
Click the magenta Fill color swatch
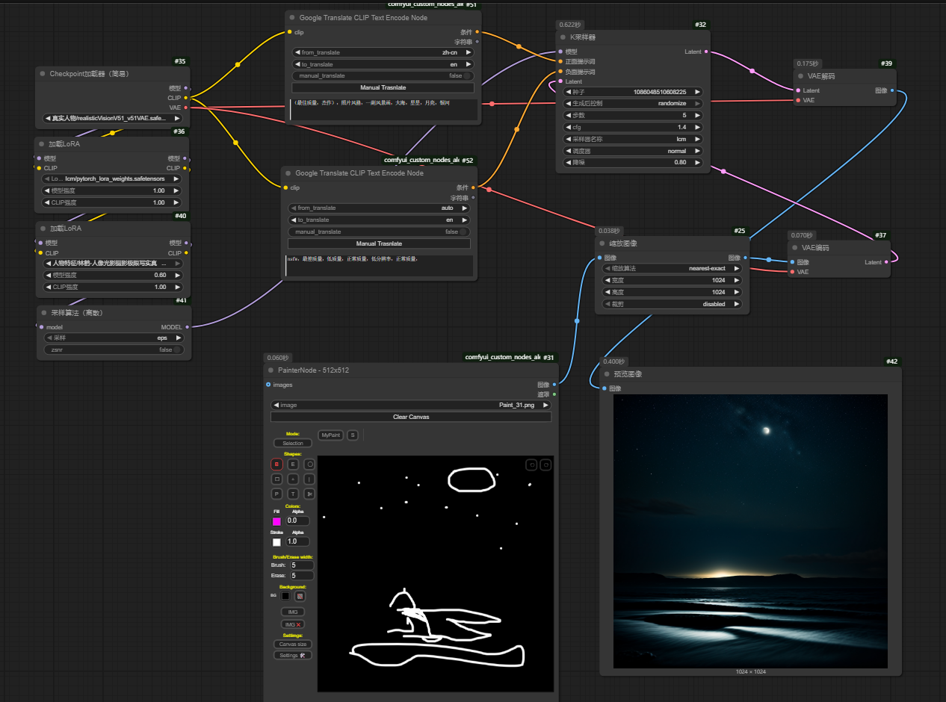[276, 521]
